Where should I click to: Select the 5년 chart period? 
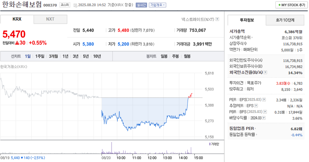click(86, 56)
